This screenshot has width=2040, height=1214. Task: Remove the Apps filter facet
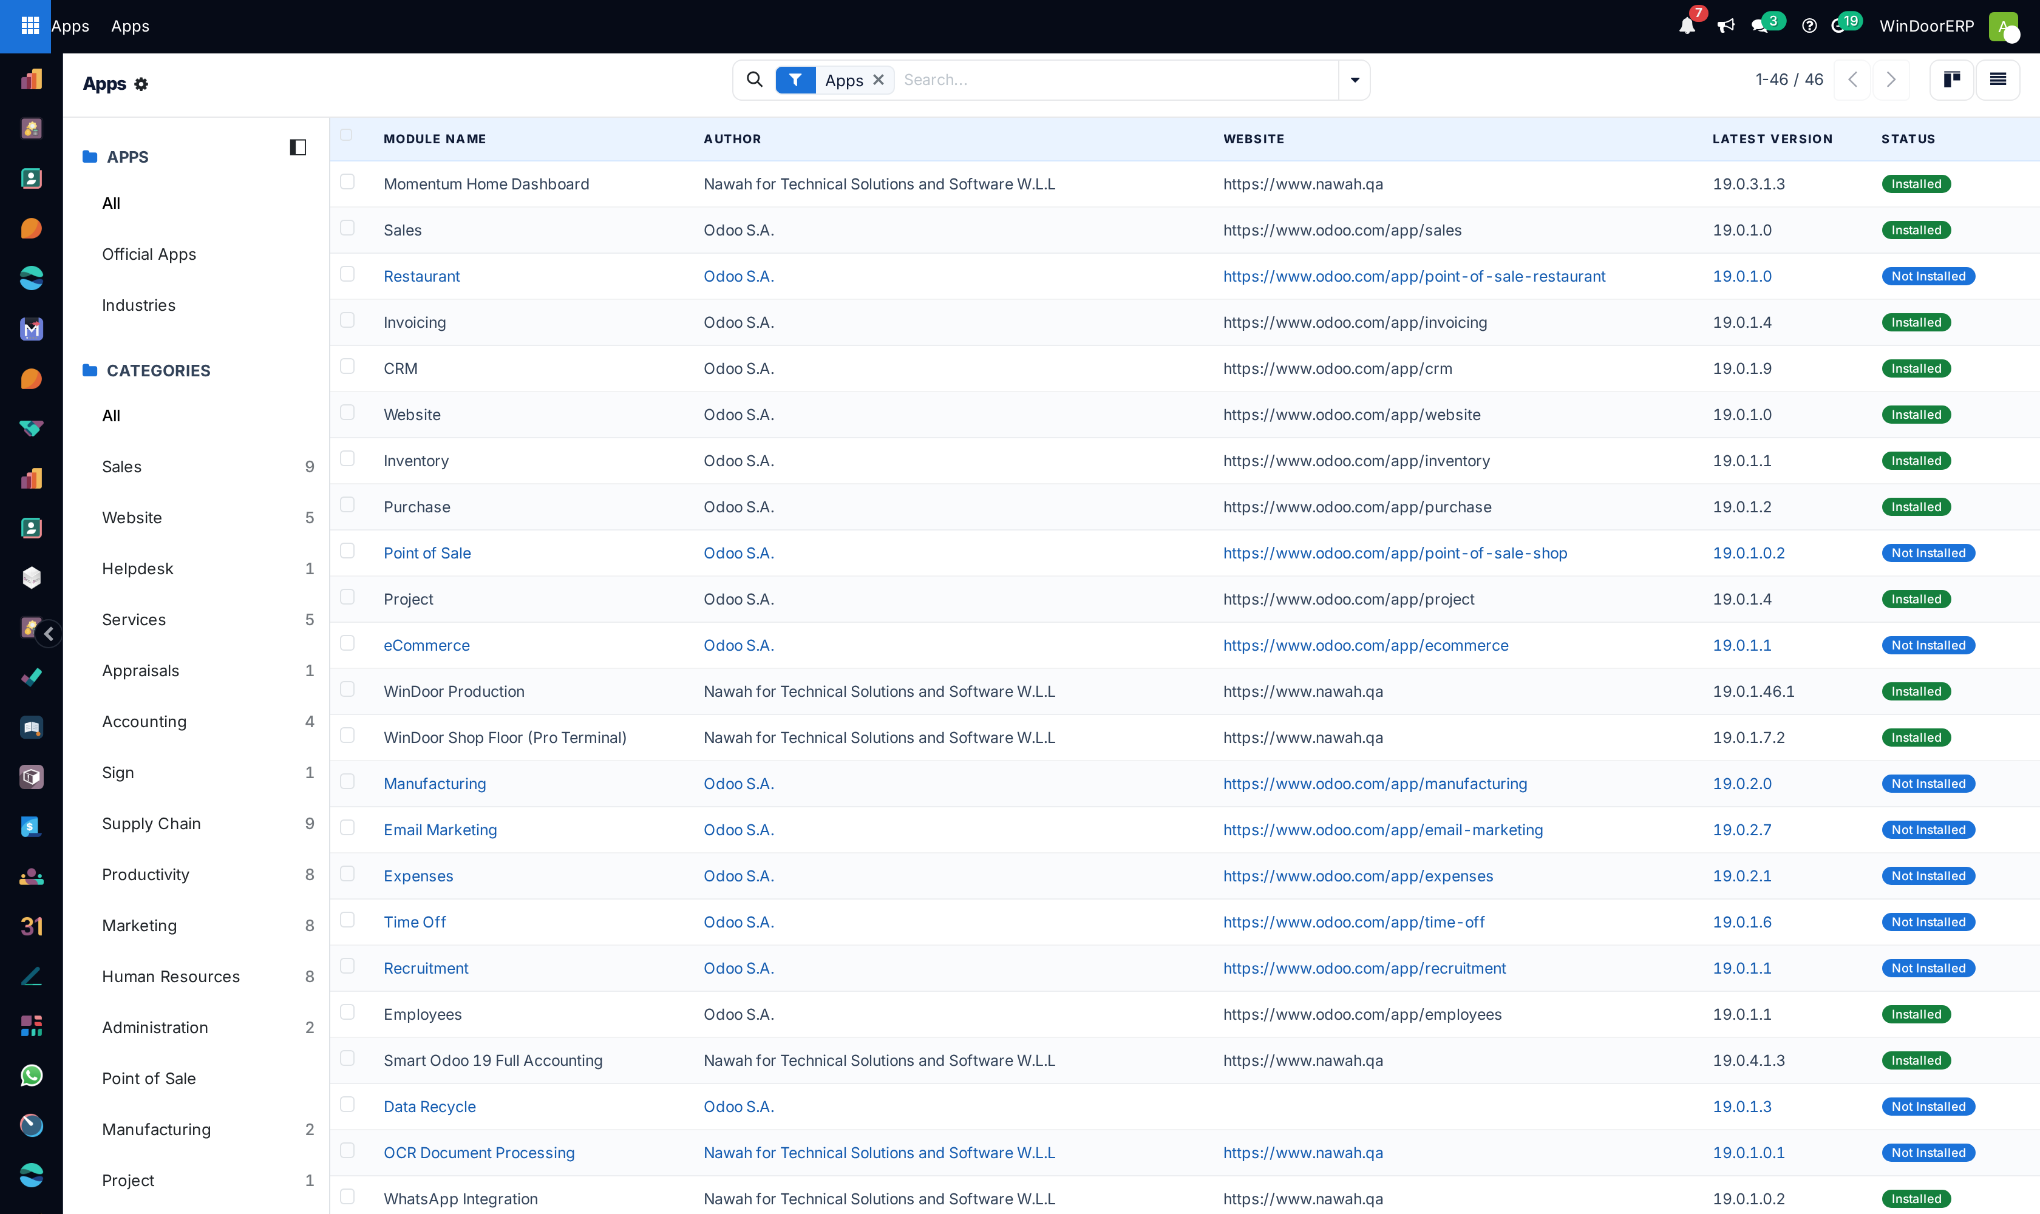(x=878, y=80)
